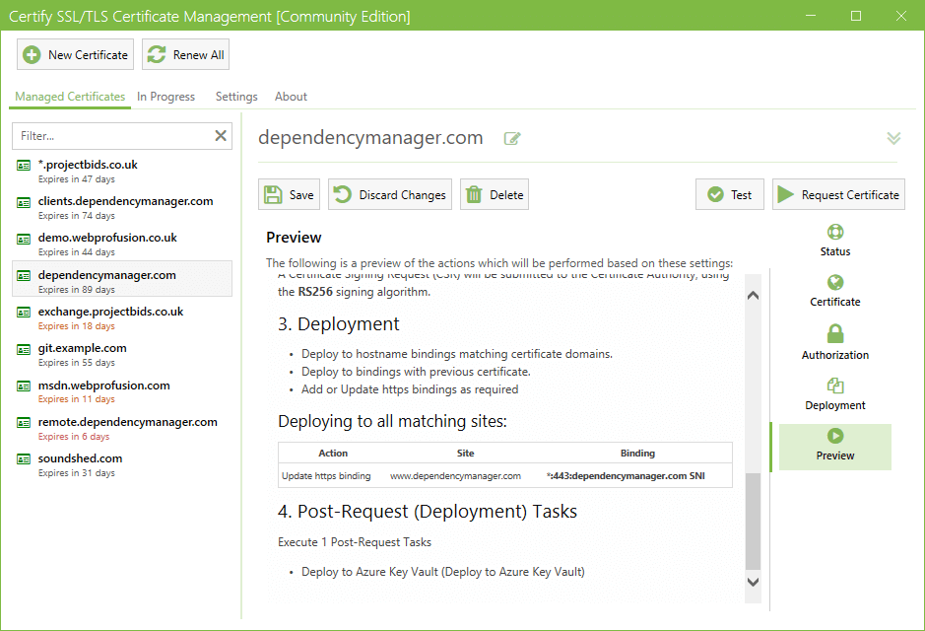Switch to the In Progress tab
The image size is (925, 631).
point(165,97)
